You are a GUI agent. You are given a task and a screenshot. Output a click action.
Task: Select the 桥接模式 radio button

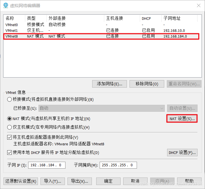click(9, 99)
